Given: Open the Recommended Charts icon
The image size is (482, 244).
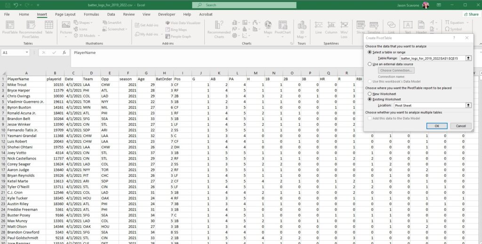Looking at the screenshot, I should pos(219,30).
